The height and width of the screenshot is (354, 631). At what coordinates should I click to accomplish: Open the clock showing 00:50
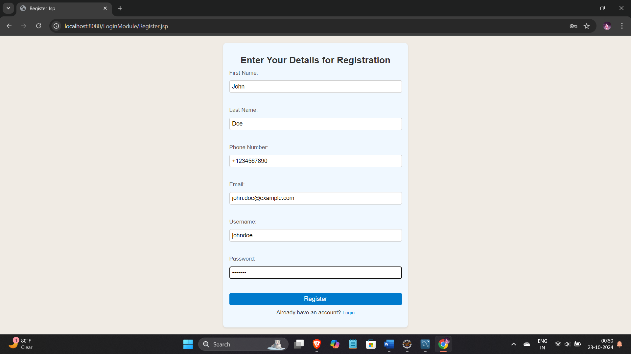tap(600, 344)
